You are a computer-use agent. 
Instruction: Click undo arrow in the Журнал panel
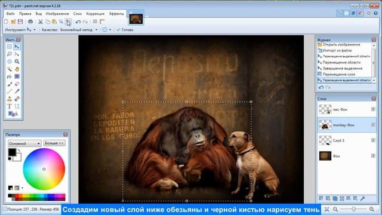[321, 87]
